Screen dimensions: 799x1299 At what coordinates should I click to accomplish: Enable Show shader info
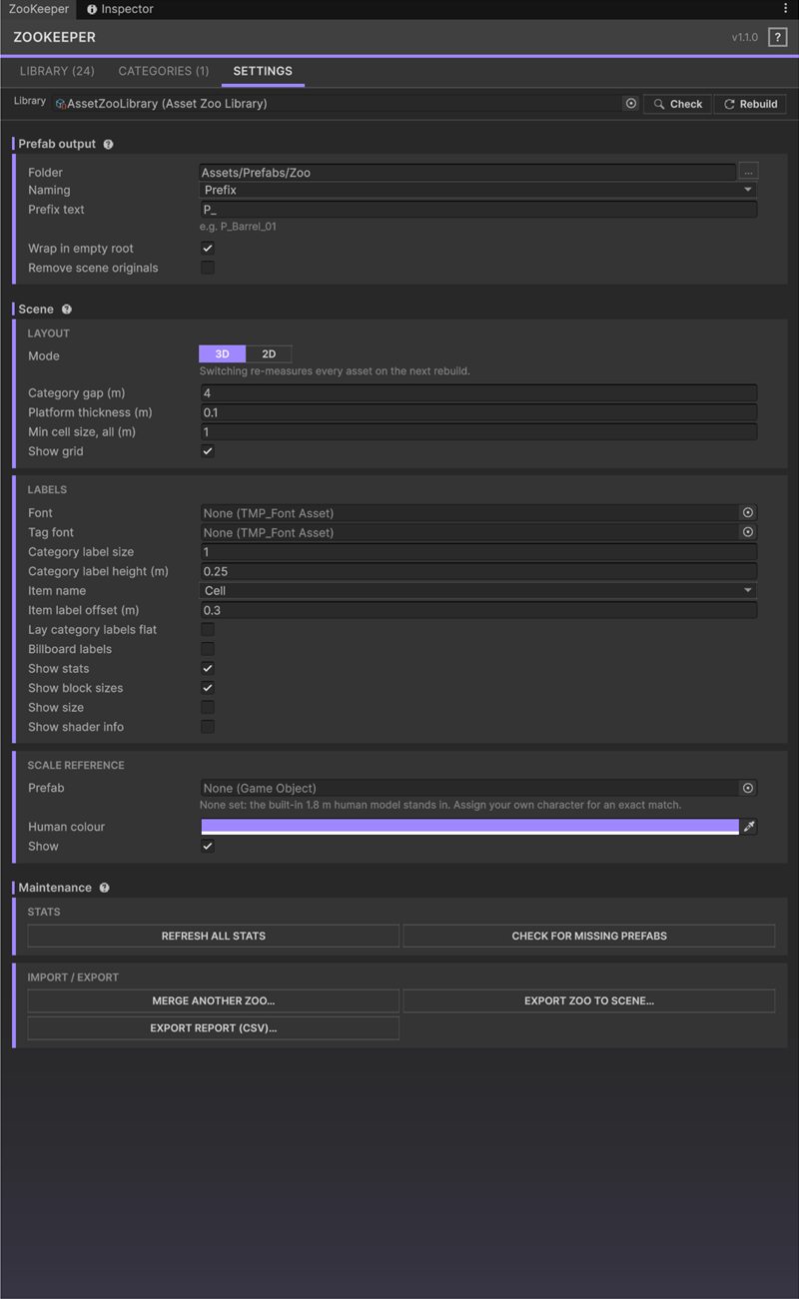coord(208,727)
